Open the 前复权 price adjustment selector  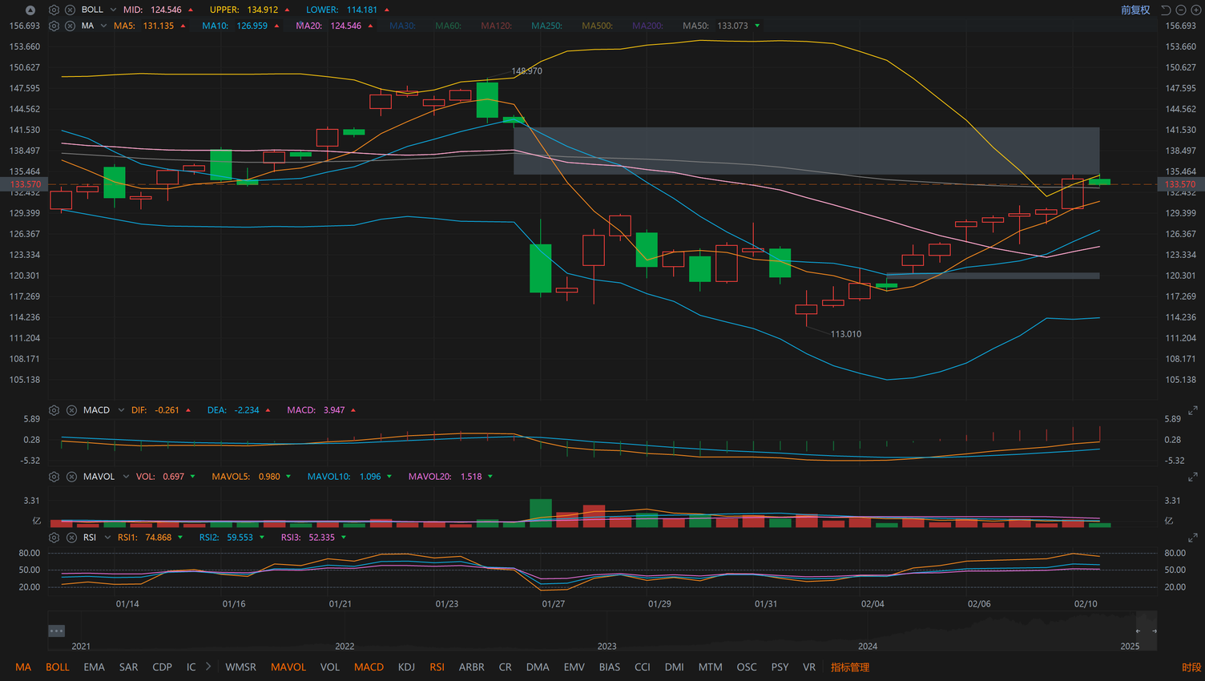click(1135, 10)
